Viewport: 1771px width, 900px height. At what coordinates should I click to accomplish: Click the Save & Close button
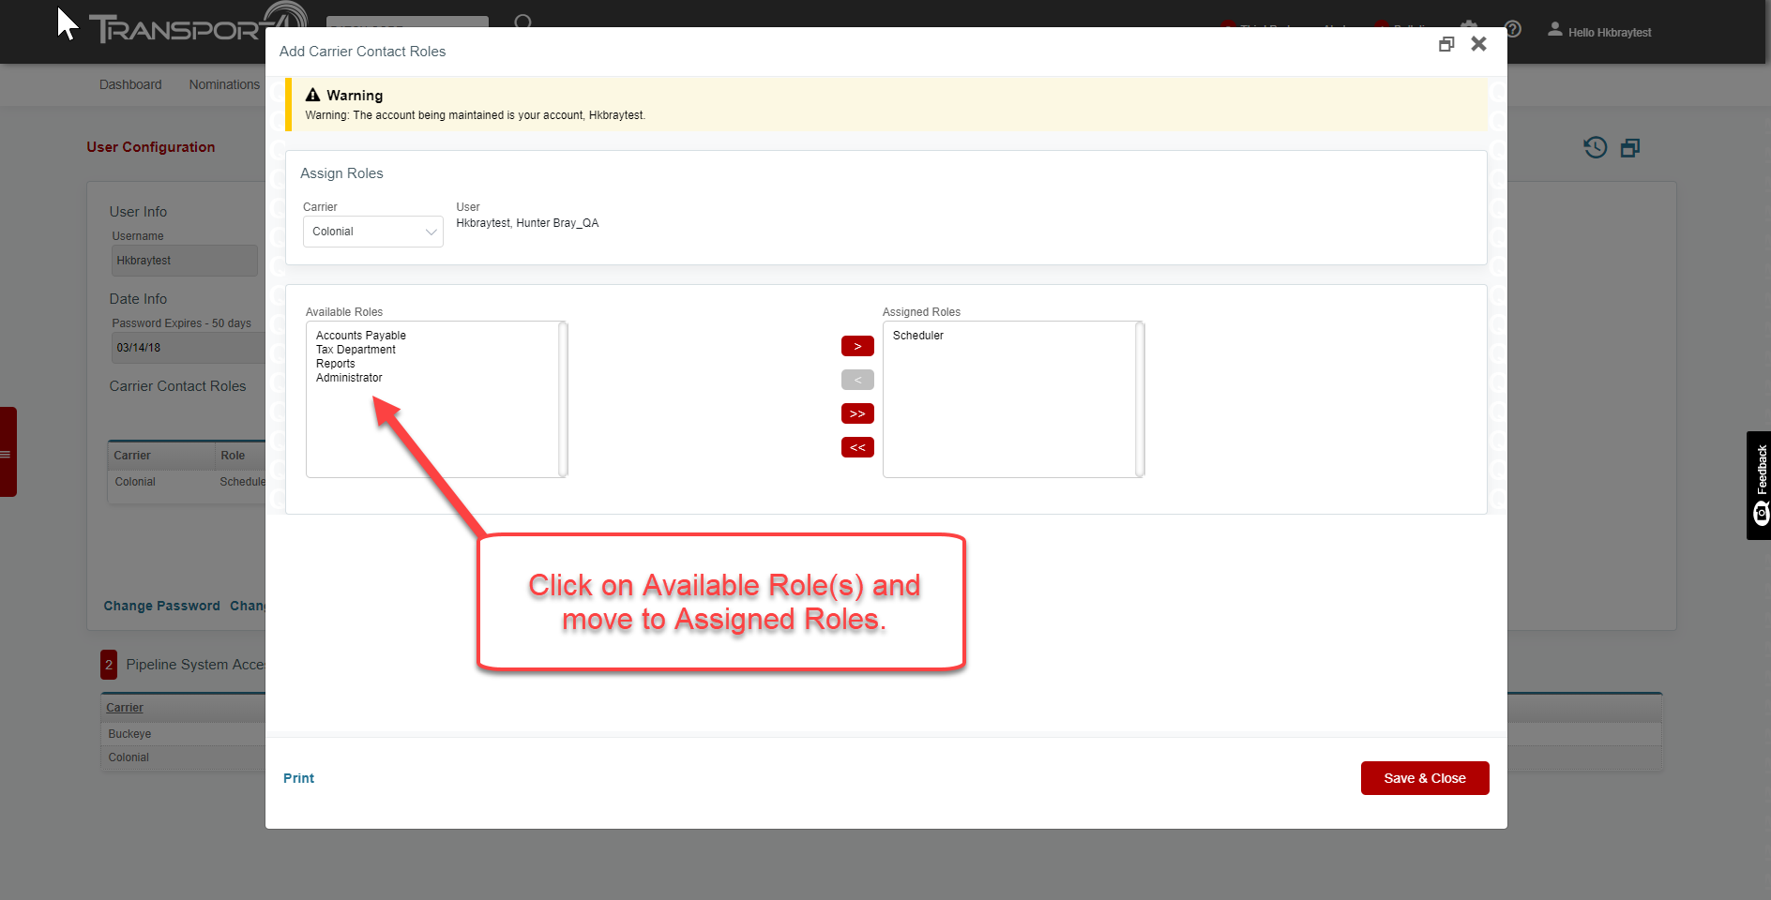point(1424,777)
